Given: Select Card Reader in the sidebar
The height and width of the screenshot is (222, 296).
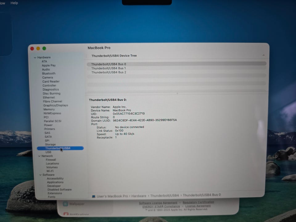Looking at the screenshot, I should pyautogui.click(x=51, y=81).
